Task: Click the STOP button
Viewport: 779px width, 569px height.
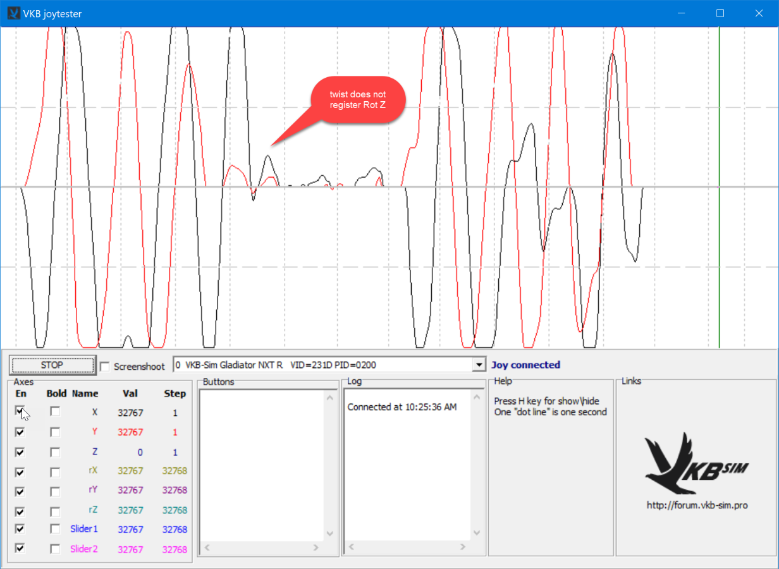Action: tap(52, 365)
